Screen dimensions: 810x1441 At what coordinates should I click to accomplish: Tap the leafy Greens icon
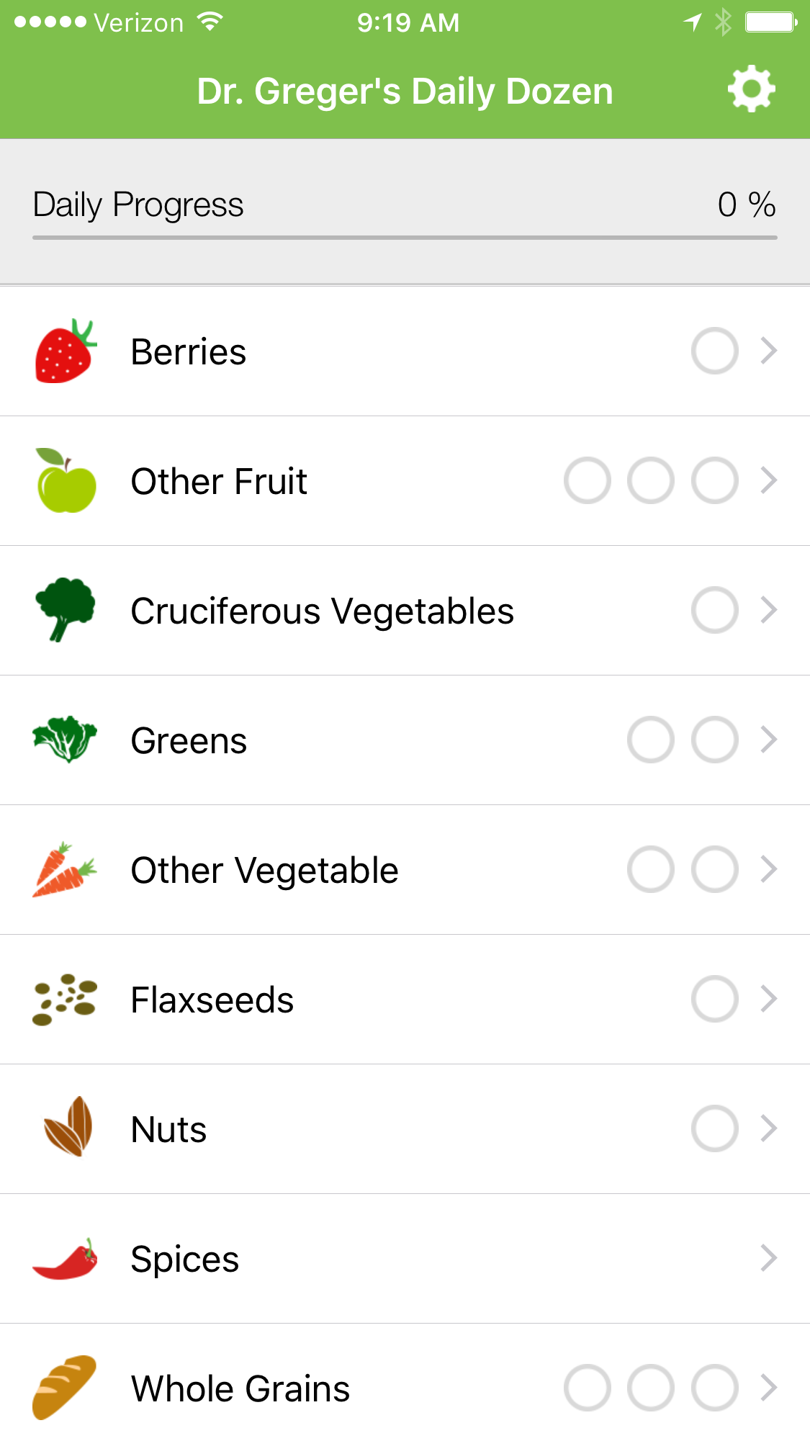point(65,740)
